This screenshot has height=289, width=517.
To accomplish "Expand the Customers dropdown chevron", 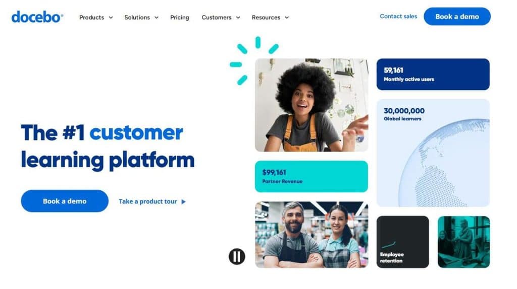I will (238, 18).
